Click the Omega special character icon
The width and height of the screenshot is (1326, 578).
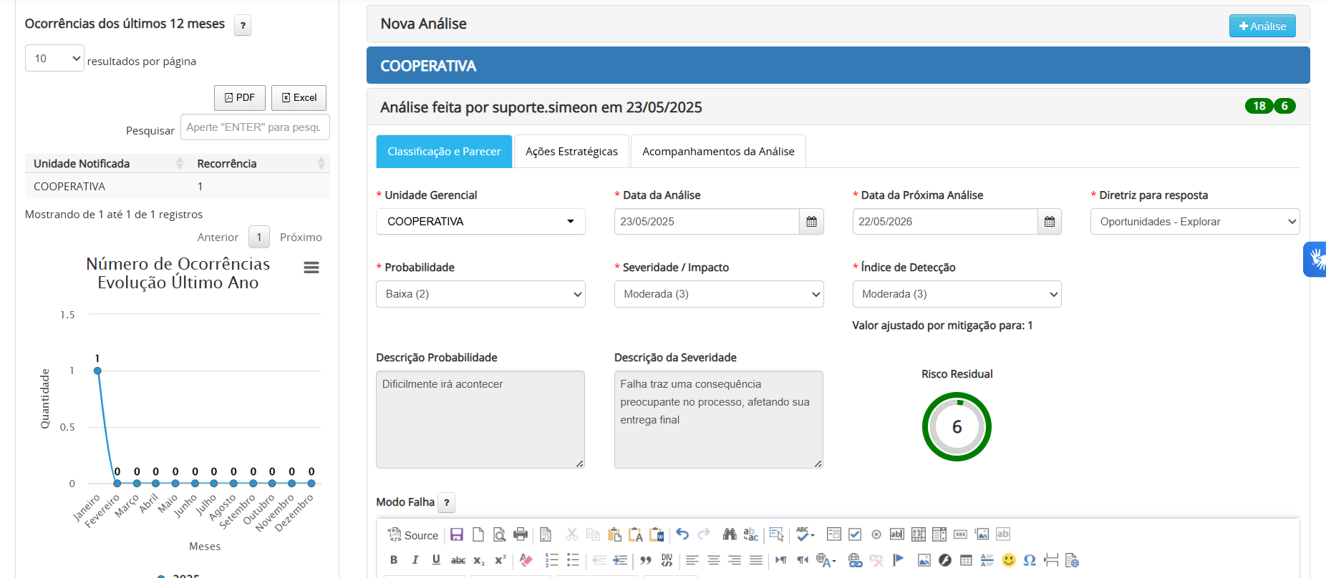[x=1030, y=560]
